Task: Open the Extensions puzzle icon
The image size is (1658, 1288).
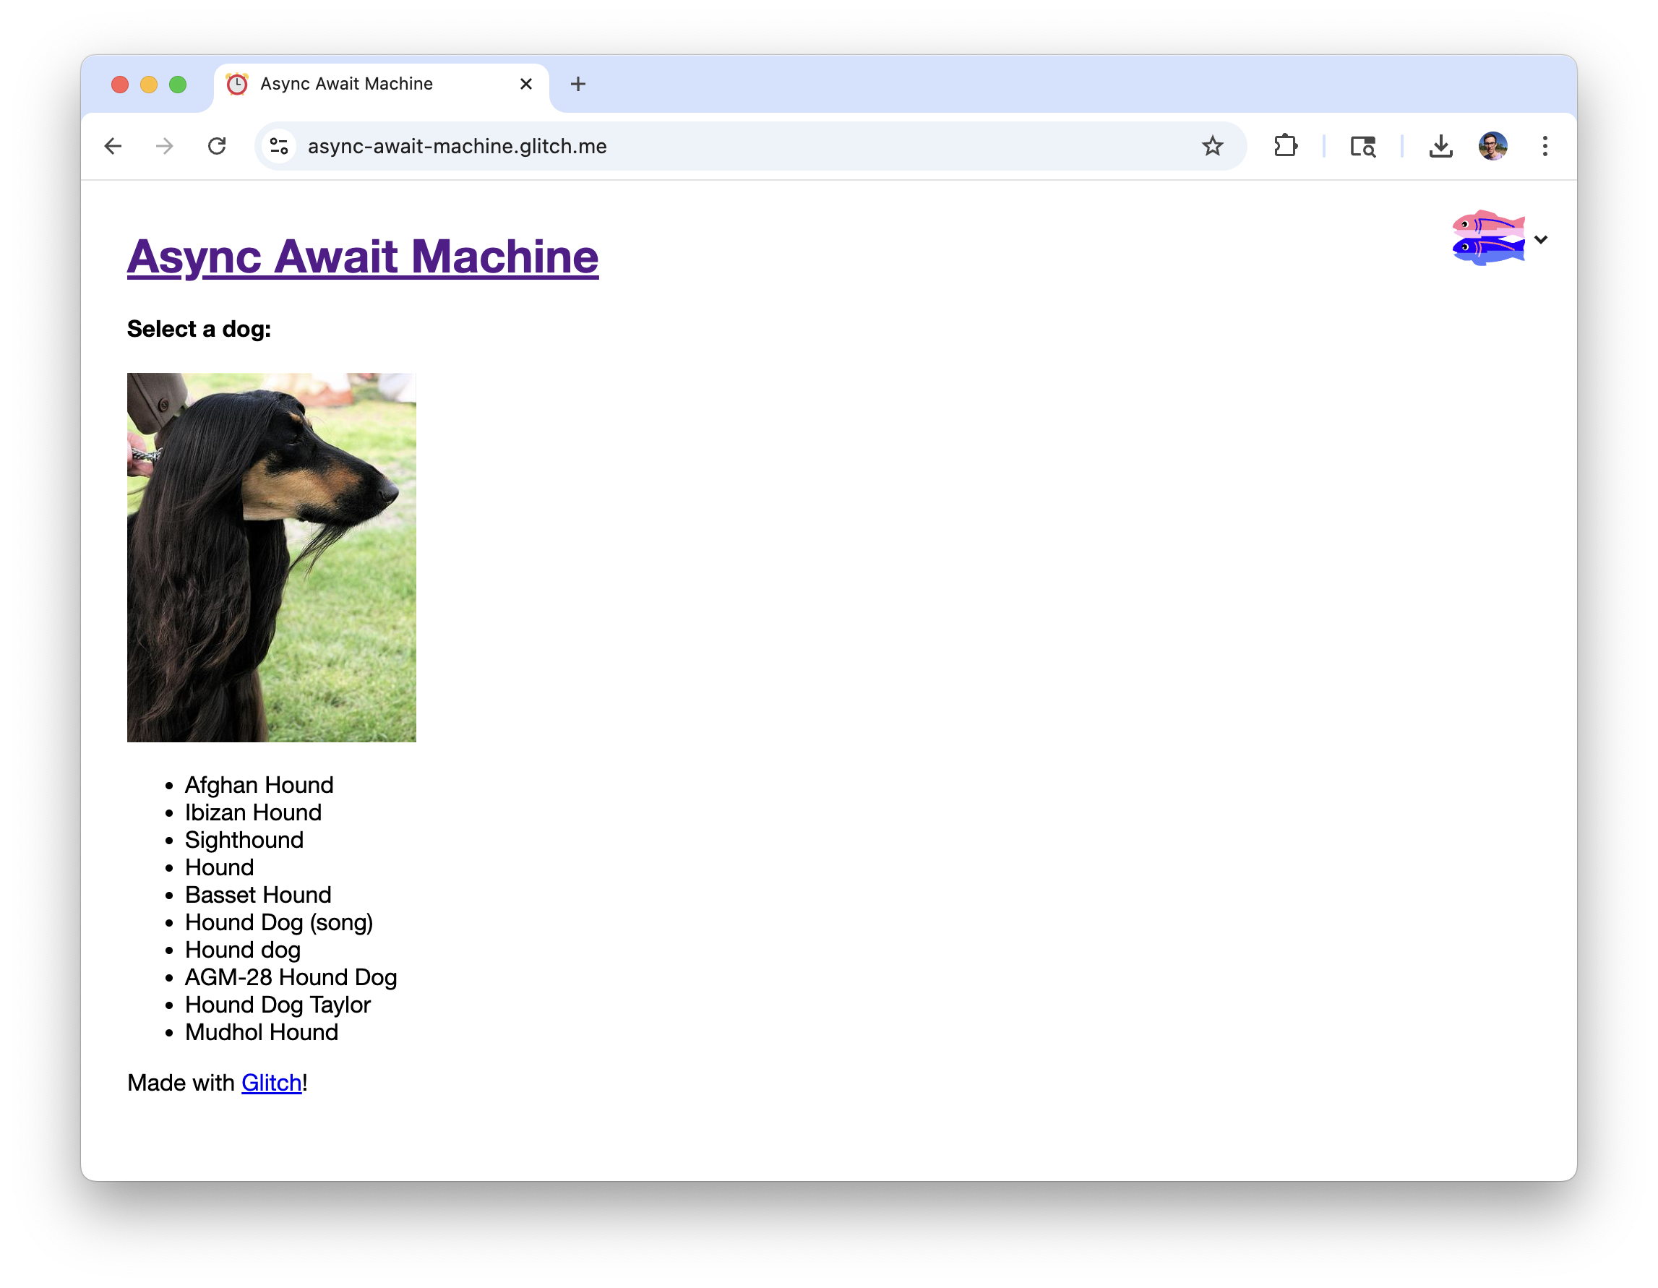Action: click(x=1285, y=146)
